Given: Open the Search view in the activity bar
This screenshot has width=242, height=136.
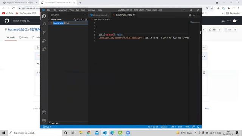Looking at the screenshot, I should coord(44,24).
